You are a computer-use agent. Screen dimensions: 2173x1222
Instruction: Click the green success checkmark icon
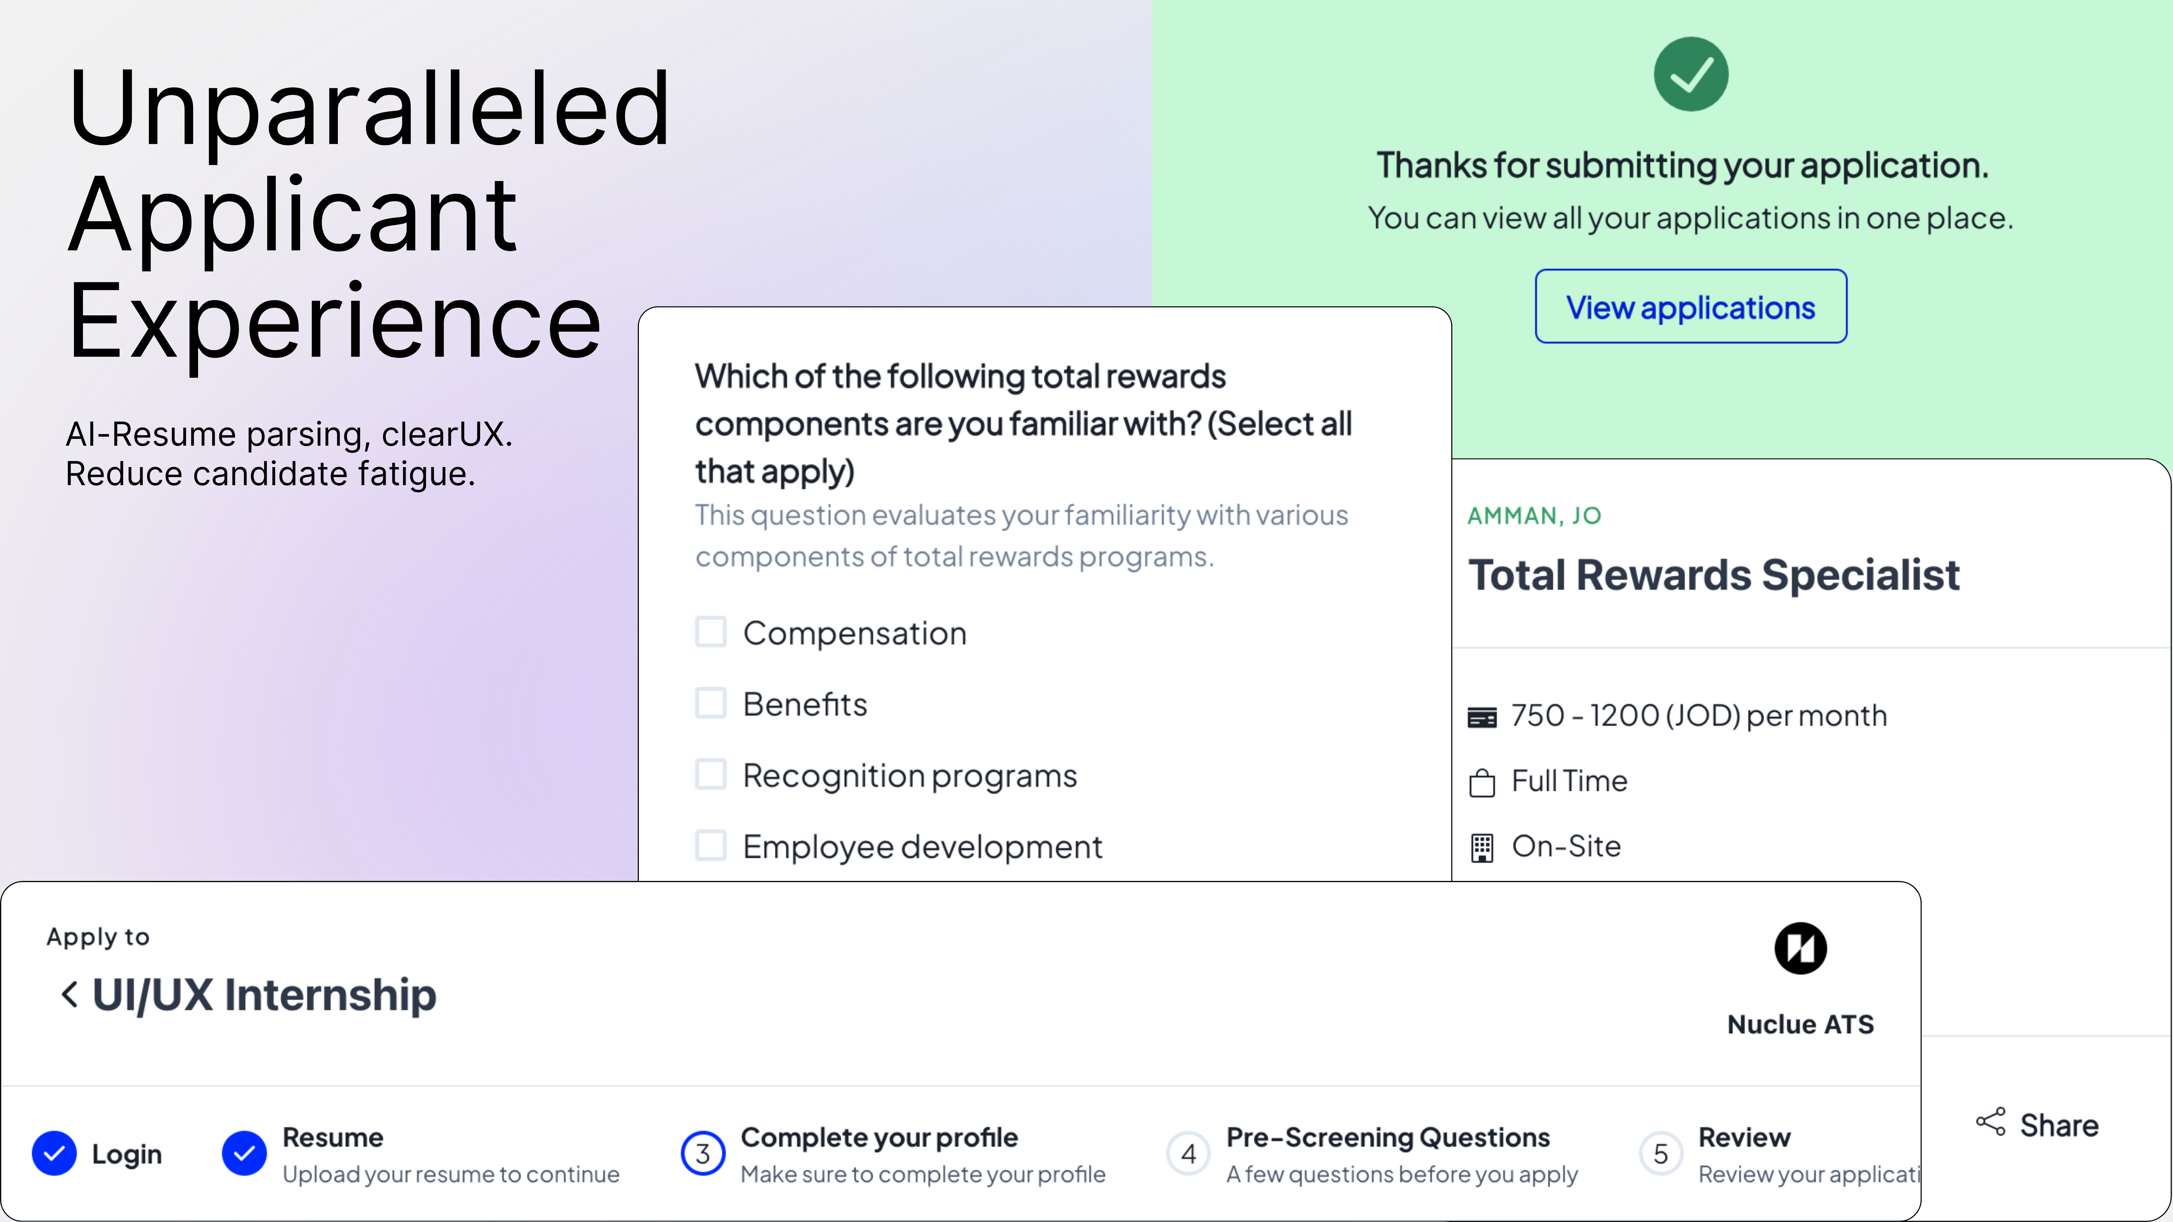(x=1691, y=74)
